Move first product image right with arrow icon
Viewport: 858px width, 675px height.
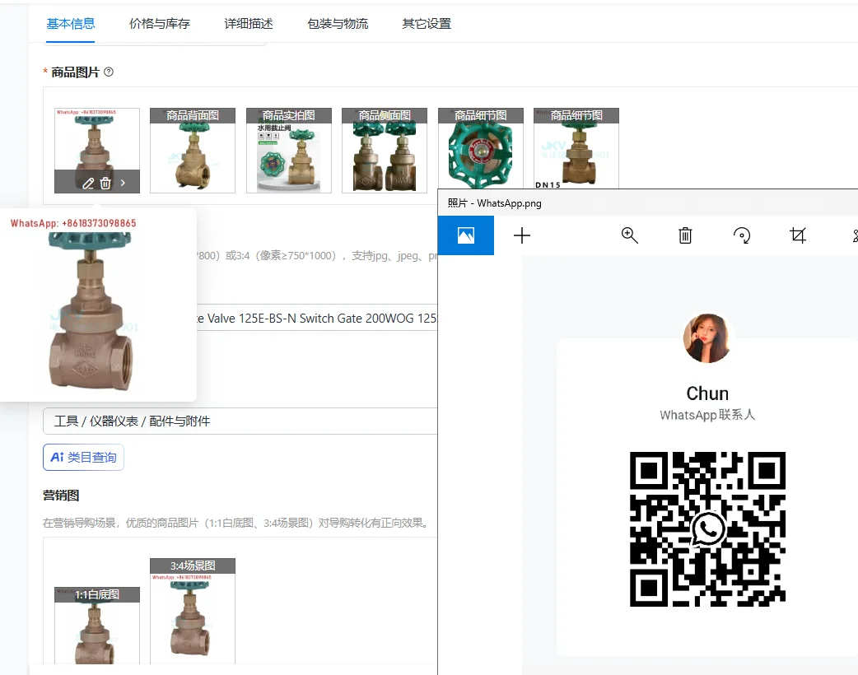tap(124, 184)
